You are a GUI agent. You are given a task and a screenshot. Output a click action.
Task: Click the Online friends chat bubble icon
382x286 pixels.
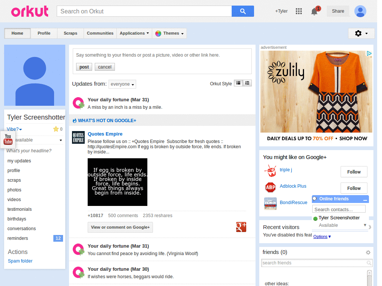pos(314,199)
